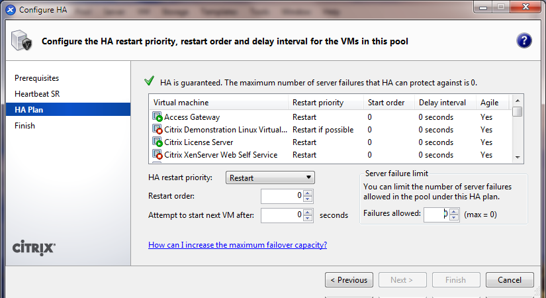
Task: Go to the Heartbeat SR step
Action: tap(37, 94)
